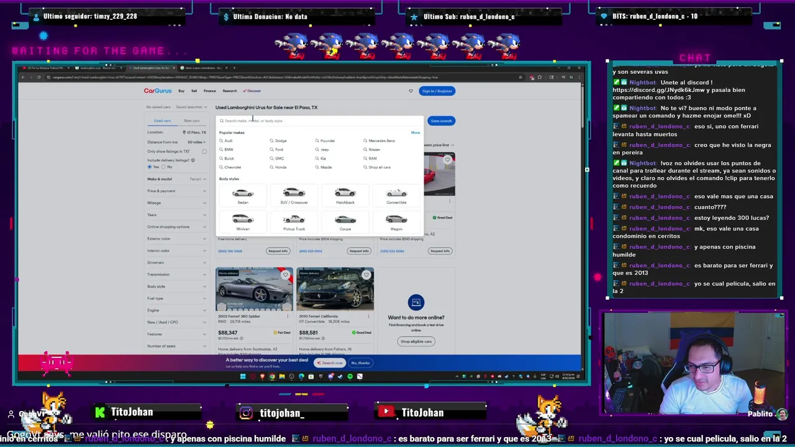Open more options for 2002 Ferrari 360 Spider
The width and height of the screenshot is (795, 447).
(x=288, y=316)
